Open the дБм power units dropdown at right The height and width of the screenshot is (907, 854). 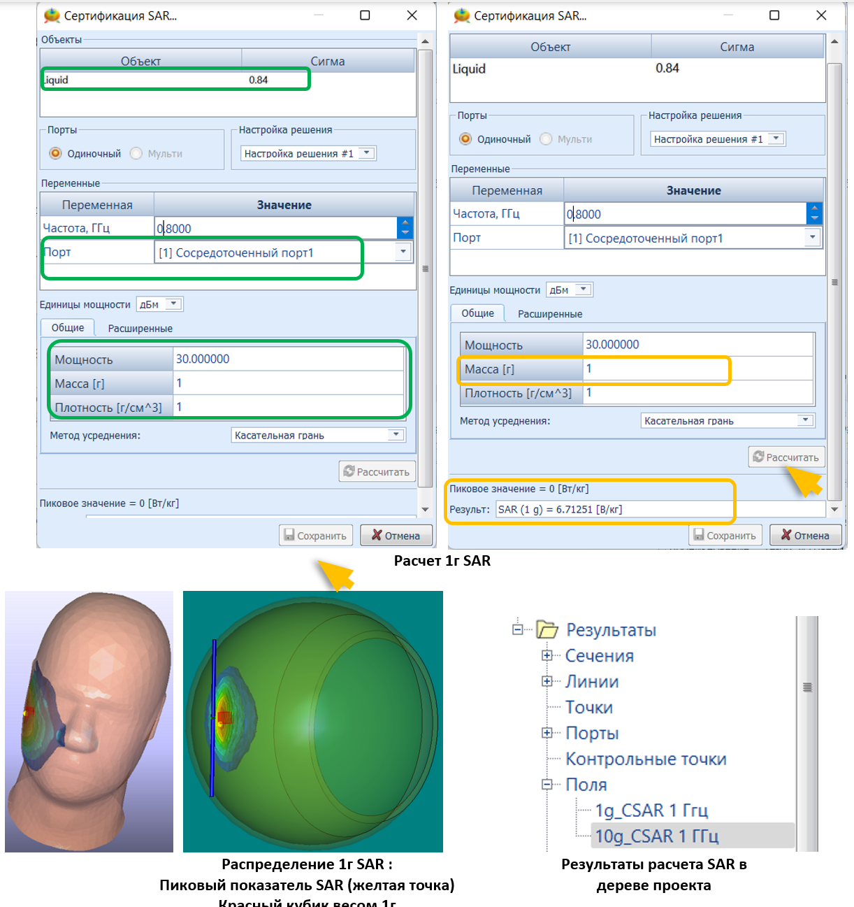tap(584, 290)
